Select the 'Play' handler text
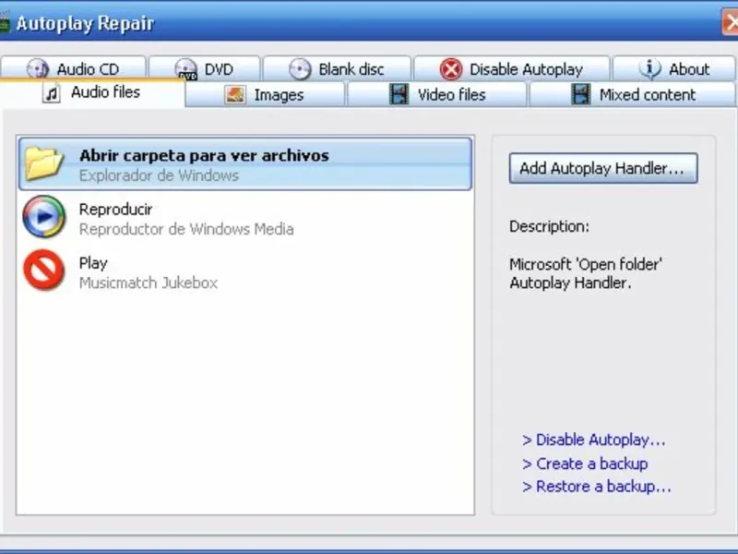 93,263
